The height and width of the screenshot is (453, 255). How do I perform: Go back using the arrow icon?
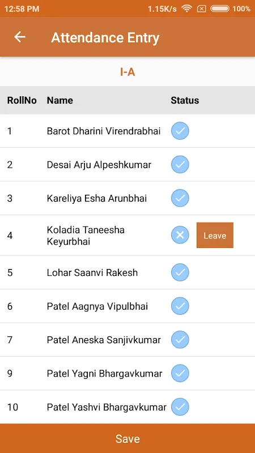click(x=20, y=37)
